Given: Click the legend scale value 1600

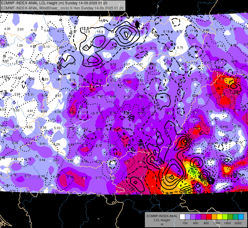Looking at the screenshot, I should (227, 223).
